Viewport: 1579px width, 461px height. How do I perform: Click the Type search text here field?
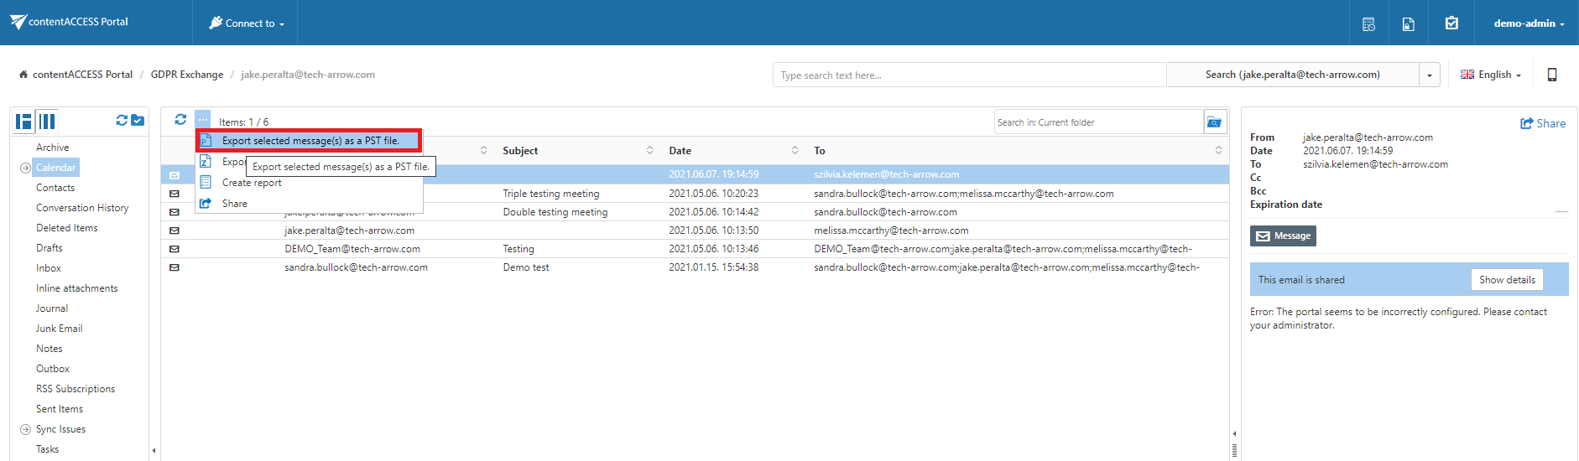pyautogui.click(x=968, y=75)
